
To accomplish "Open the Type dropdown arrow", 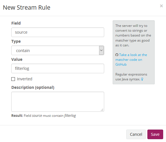I will [x=101, y=50].
